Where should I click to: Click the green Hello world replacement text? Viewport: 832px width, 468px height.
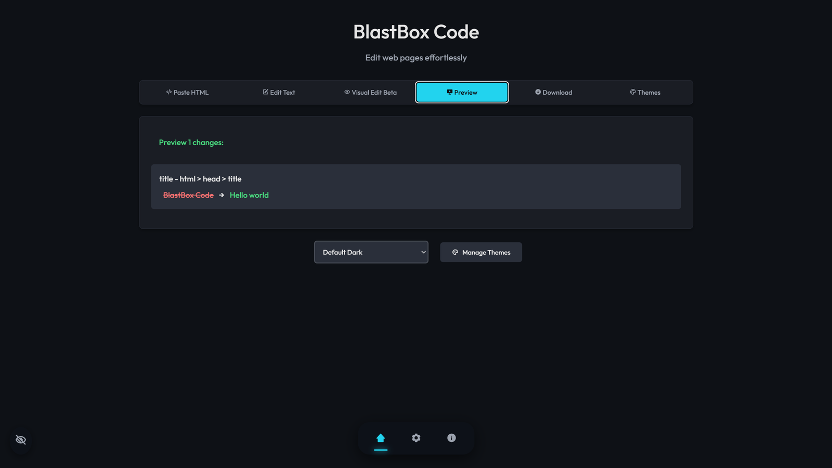click(249, 196)
